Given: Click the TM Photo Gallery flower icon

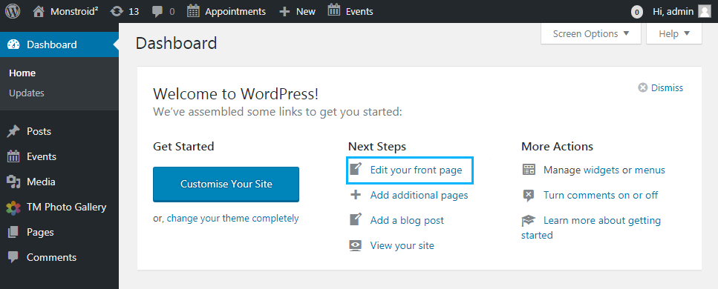Looking at the screenshot, I should [x=13, y=207].
